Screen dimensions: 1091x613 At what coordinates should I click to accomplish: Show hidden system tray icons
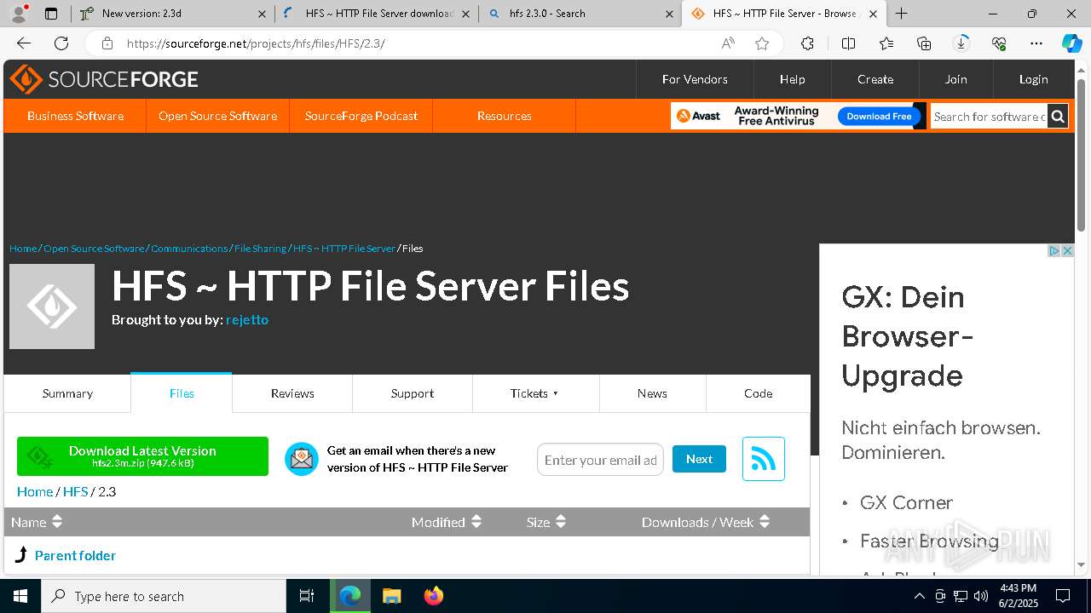919,596
